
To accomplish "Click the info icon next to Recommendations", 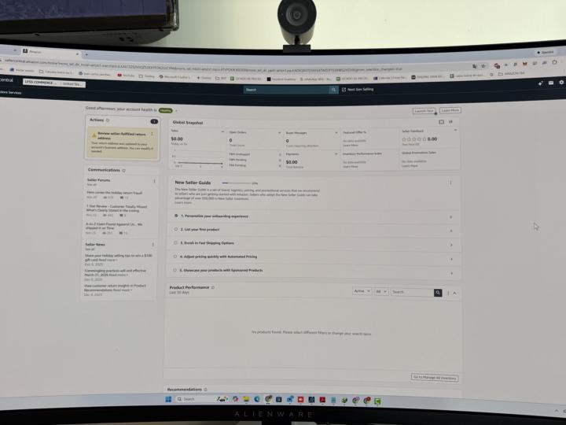I will pyautogui.click(x=205, y=390).
